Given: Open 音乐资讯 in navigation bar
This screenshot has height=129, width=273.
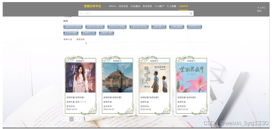Looking at the screenshot, I should (147, 6).
